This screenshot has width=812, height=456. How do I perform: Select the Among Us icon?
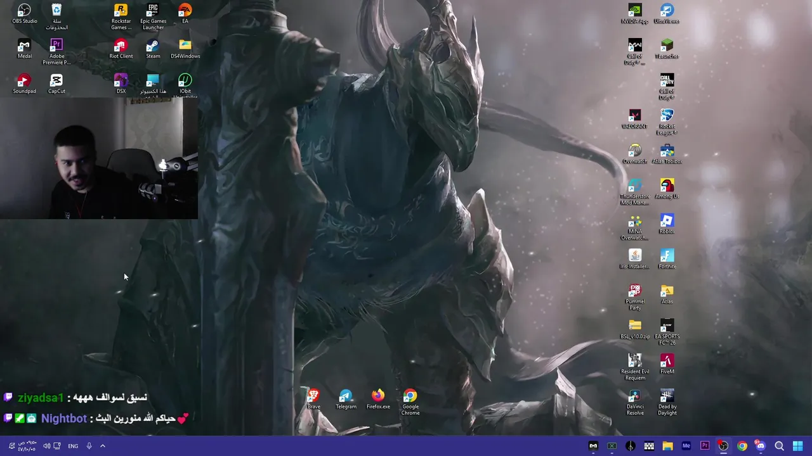[x=667, y=189]
